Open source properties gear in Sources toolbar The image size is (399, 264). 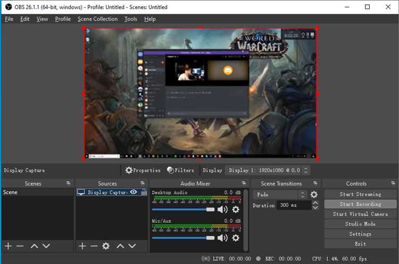tap(106, 246)
